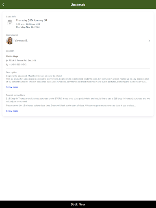This screenshot has width=156, height=208.
Task: Click the date Thursday, Nov 14, 2024
Action: pos(28,27)
